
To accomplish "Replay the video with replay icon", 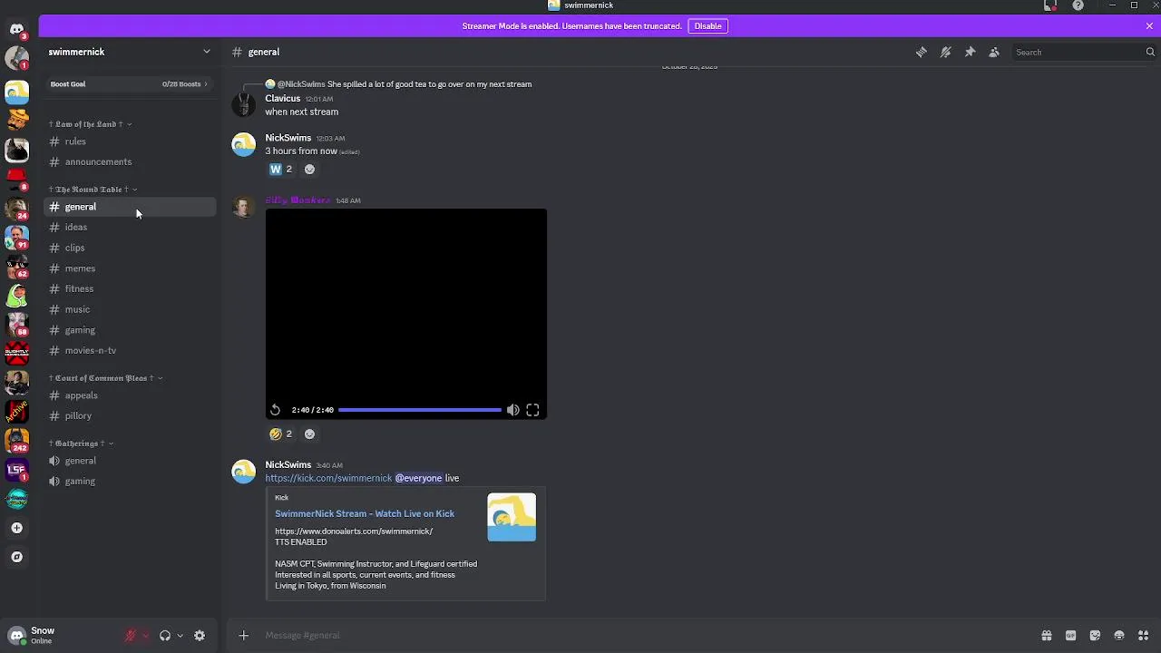I will coord(276,410).
